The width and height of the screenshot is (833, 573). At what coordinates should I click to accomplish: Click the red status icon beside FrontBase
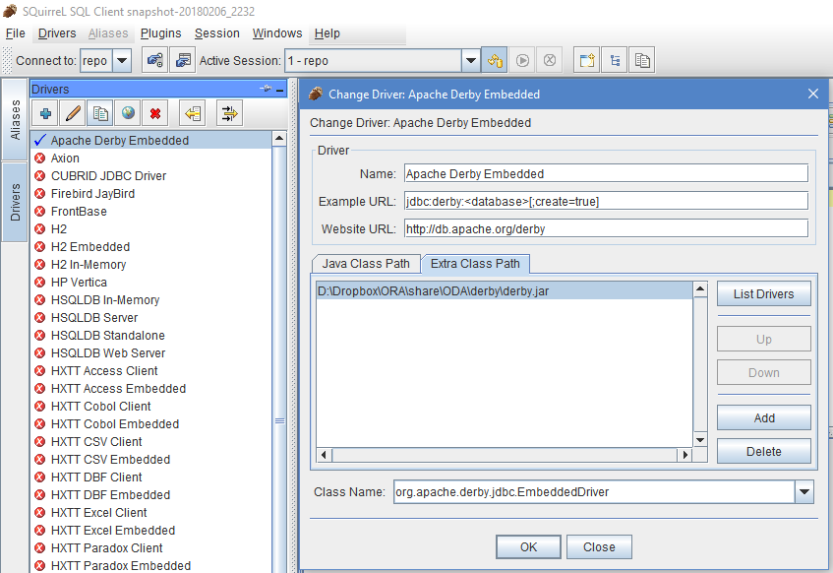point(40,212)
